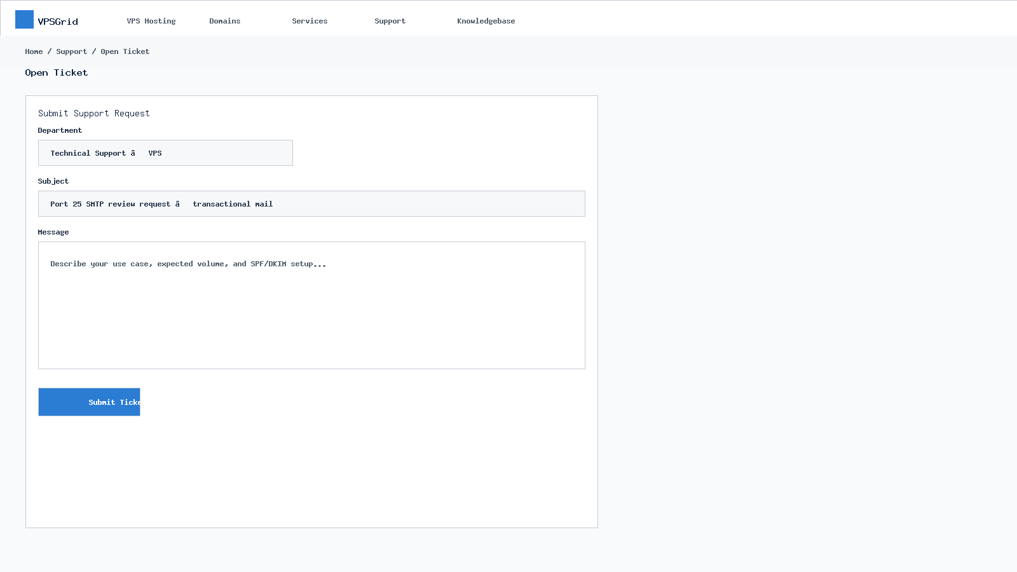Click the VPSGrid blue logo icon

(24, 20)
